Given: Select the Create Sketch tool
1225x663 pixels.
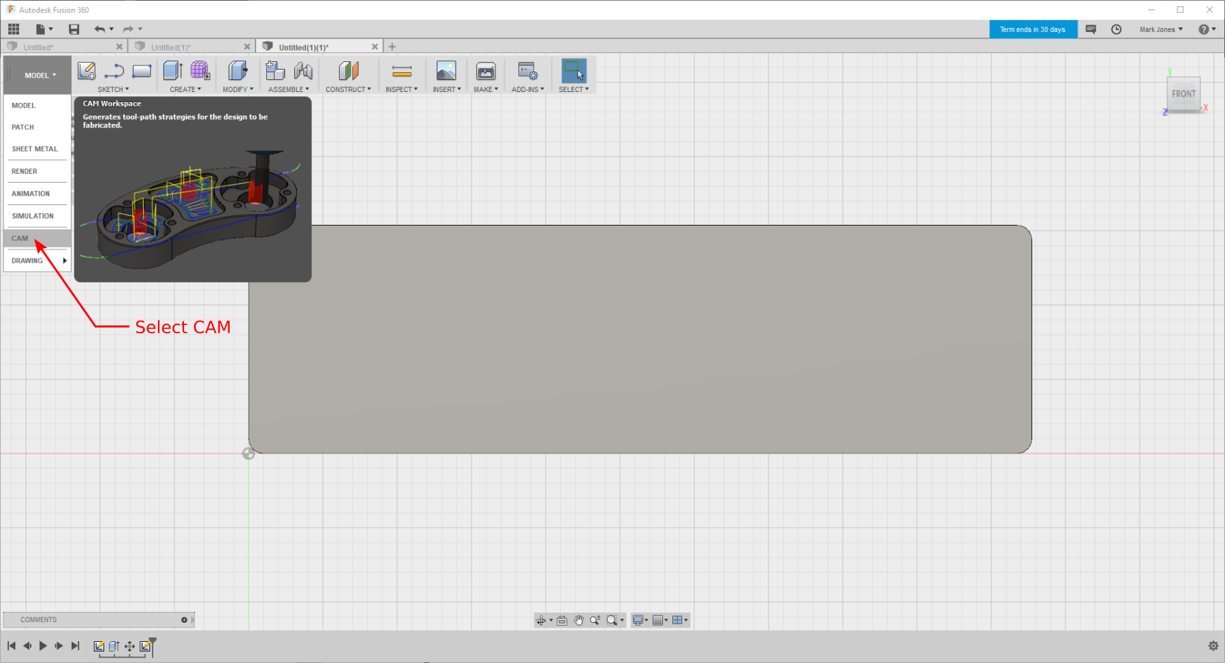Looking at the screenshot, I should [x=87, y=71].
